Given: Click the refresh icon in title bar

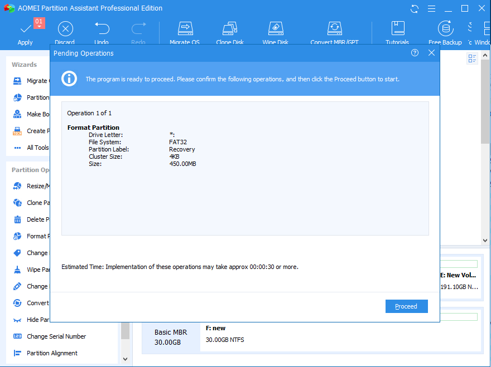Looking at the screenshot, I should click(x=415, y=8).
